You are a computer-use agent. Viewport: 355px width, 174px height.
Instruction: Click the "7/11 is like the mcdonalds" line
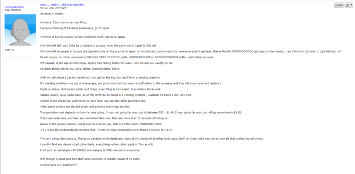coord(106,130)
